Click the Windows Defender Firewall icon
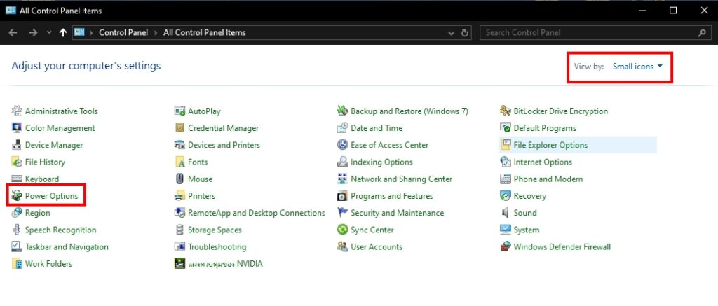The width and height of the screenshot is (718, 306). pyautogui.click(x=506, y=247)
